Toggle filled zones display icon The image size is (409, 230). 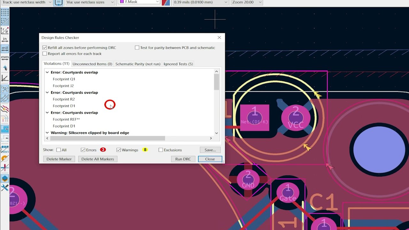pyautogui.click(x=5, y=129)
